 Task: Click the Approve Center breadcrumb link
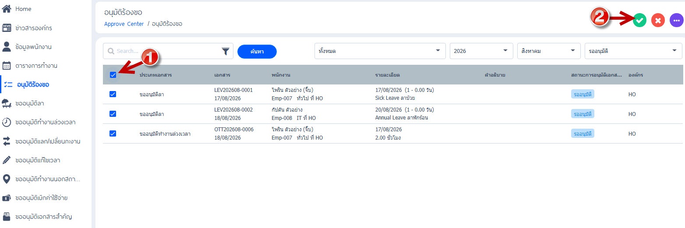[124, 24]
